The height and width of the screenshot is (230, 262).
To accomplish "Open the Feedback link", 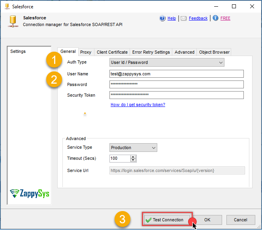I will click(x=198, y=18).
